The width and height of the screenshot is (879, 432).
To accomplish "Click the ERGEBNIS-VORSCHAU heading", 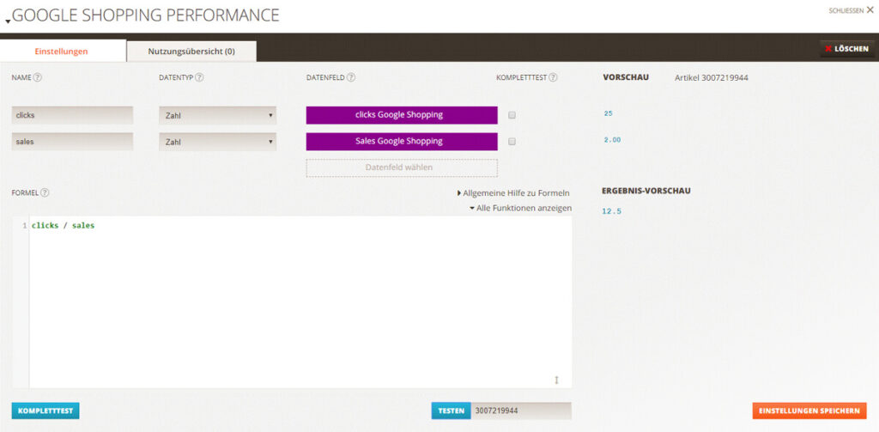I will pyautogui.click(x=646, y=191).
